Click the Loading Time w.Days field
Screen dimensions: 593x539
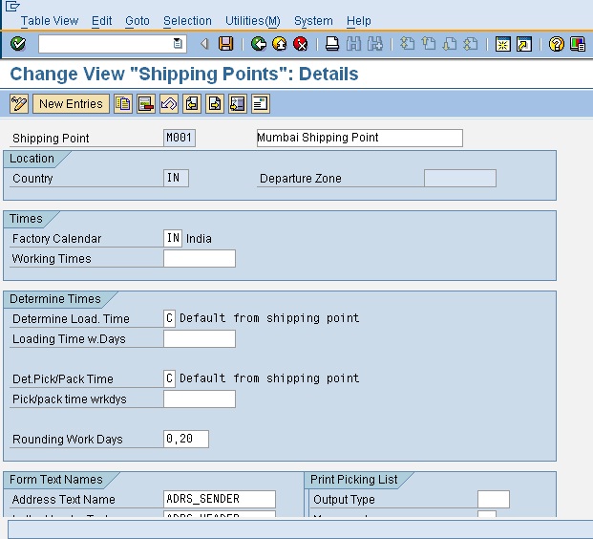200,338
